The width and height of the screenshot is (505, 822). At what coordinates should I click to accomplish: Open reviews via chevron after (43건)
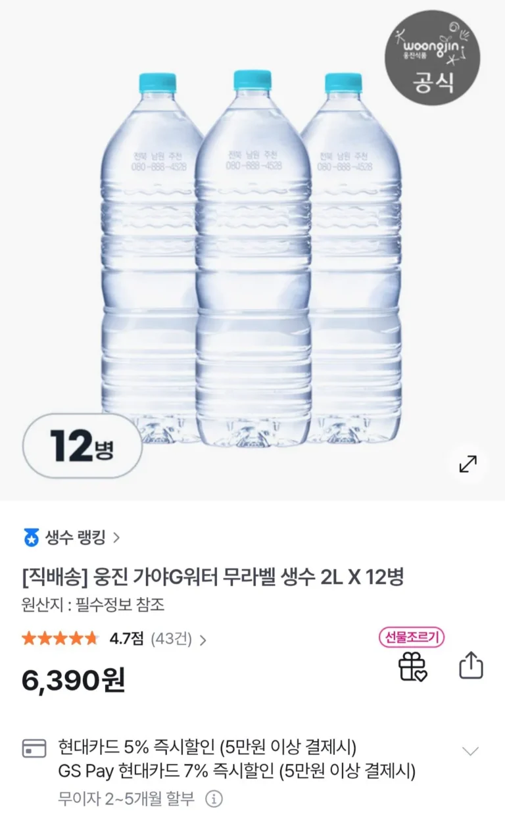click(x=203, y=639)
